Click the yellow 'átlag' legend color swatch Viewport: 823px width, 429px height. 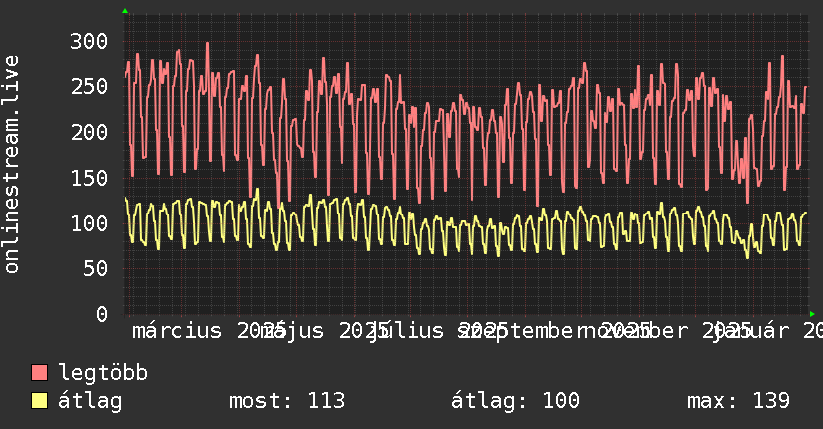pyautogui.click(x=39, y=401)
